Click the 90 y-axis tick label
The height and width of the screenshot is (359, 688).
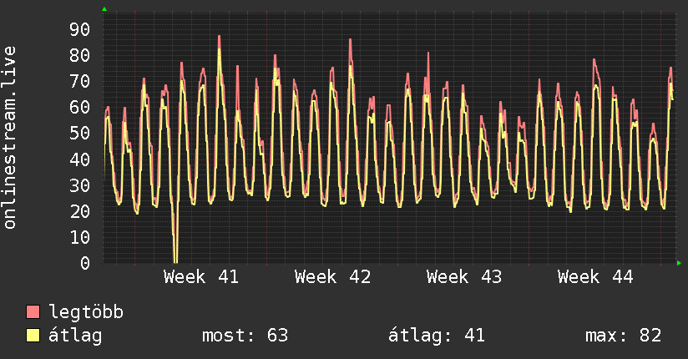point(80,29)
